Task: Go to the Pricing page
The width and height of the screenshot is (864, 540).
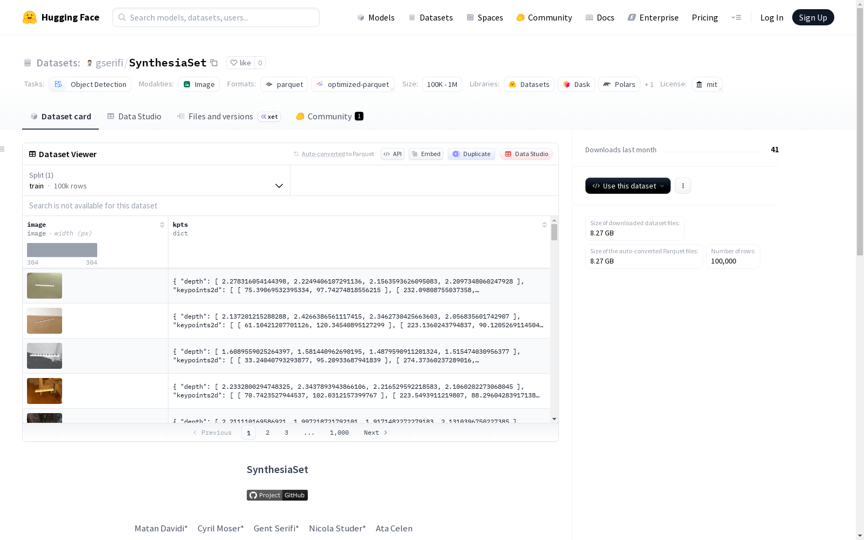Action: [x=705, y=17]
